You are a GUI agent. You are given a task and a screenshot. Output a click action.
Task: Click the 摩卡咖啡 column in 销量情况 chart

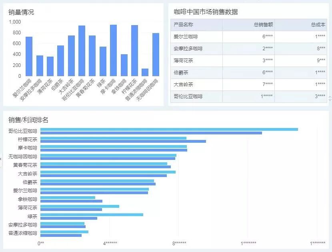(x=113, y=50)
